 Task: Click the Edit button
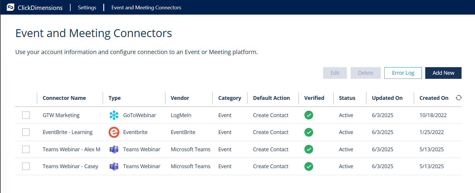point(335,73)
